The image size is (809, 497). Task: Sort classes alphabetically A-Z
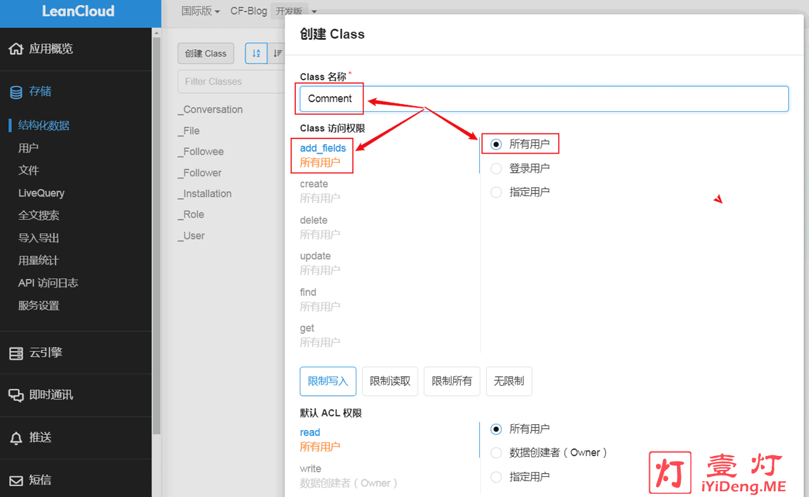coord(256,54)
